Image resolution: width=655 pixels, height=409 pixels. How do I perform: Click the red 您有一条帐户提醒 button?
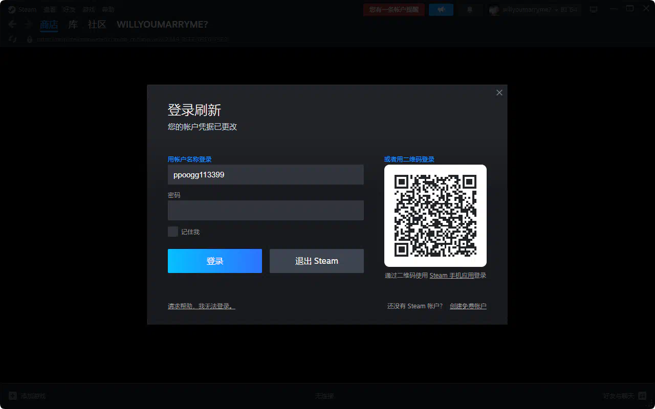coord(394,9)
